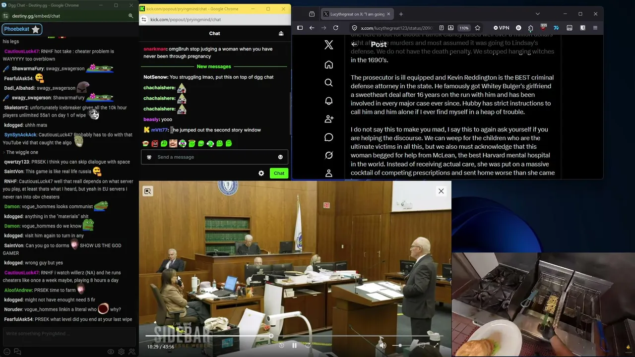Click username mVtt77 in Kick chat
Viewport: 635px width, 357px height.
point(159,130)
